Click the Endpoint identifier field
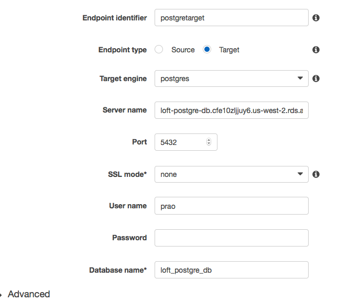 [x=231, y=18]
